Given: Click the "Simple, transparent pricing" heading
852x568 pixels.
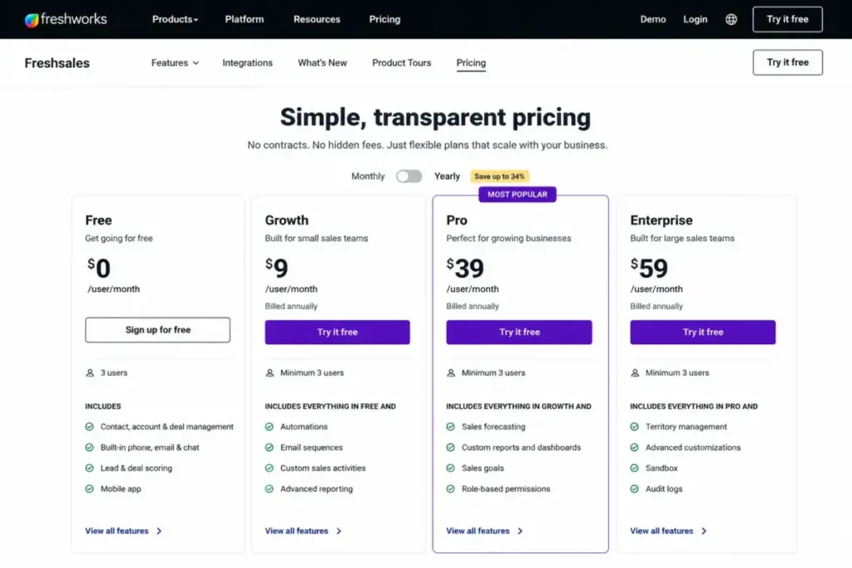Looking at the screenshot, I should [435, 117].
